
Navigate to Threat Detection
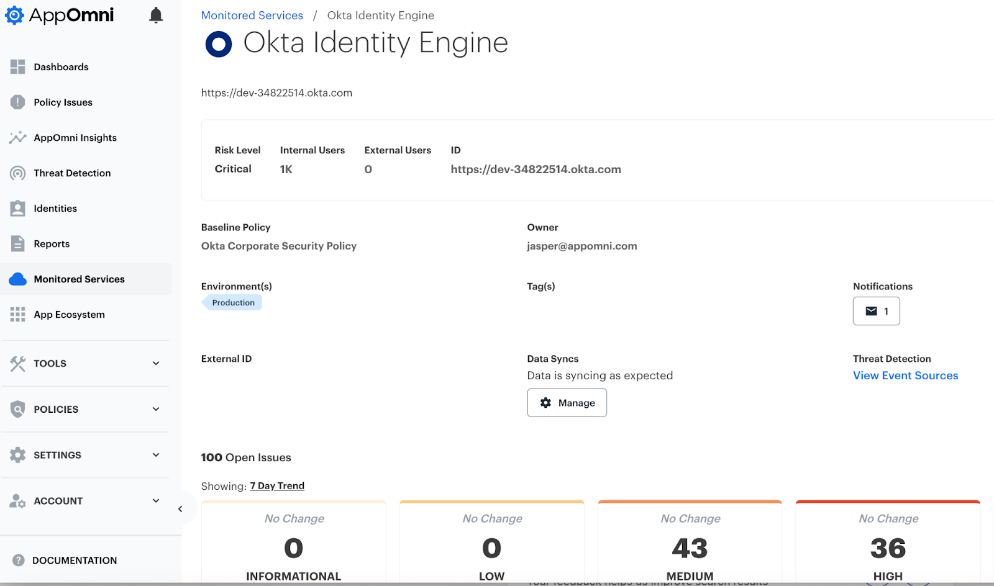tap(72, 173)
